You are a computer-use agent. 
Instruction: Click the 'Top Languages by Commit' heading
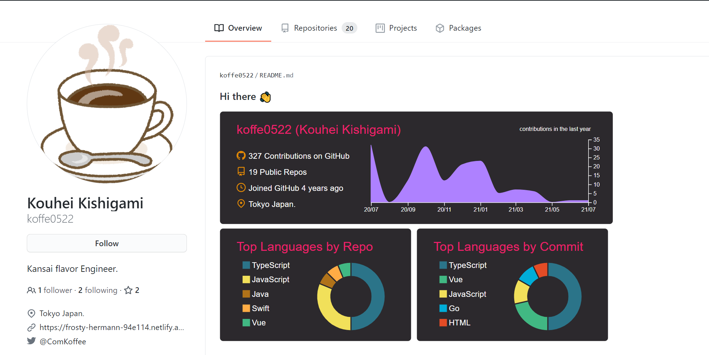(508, 247)
